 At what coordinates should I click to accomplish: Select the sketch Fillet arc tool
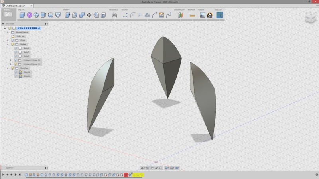(x=133, y=15)
